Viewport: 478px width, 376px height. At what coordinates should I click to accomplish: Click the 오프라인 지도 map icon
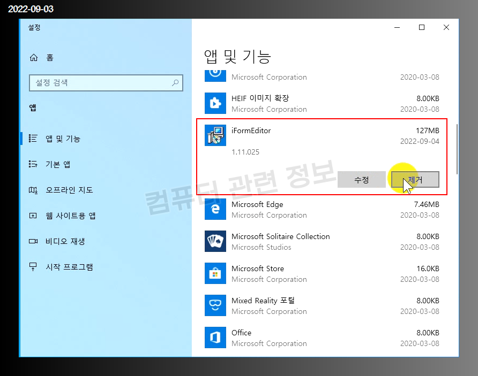[33, 190]
